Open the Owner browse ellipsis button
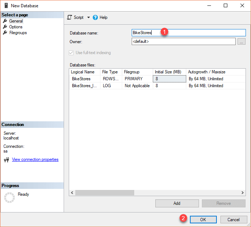Viewport: 251px width, 227px height. [242, 42]
